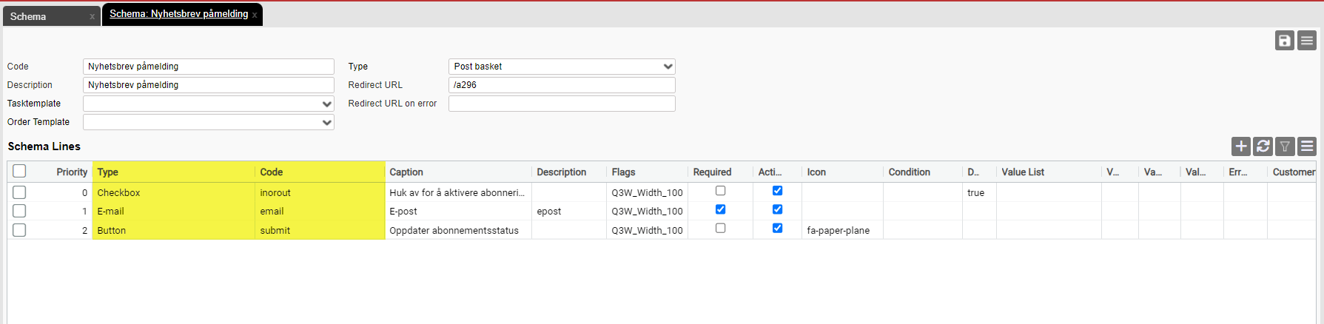Image resolution: width=1324 pixels, height=324 pixels.
Task: Close the Schema tab with its x
Action: (93, 16)
